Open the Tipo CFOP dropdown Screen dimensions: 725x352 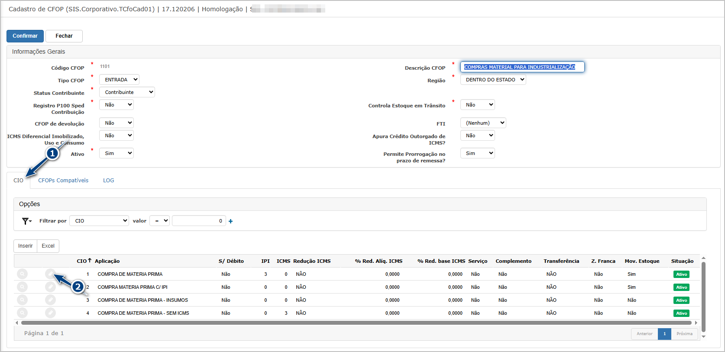[119, 80]
